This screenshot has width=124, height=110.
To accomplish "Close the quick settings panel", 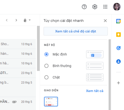I will pyautogui.click(x=105, y=21).
